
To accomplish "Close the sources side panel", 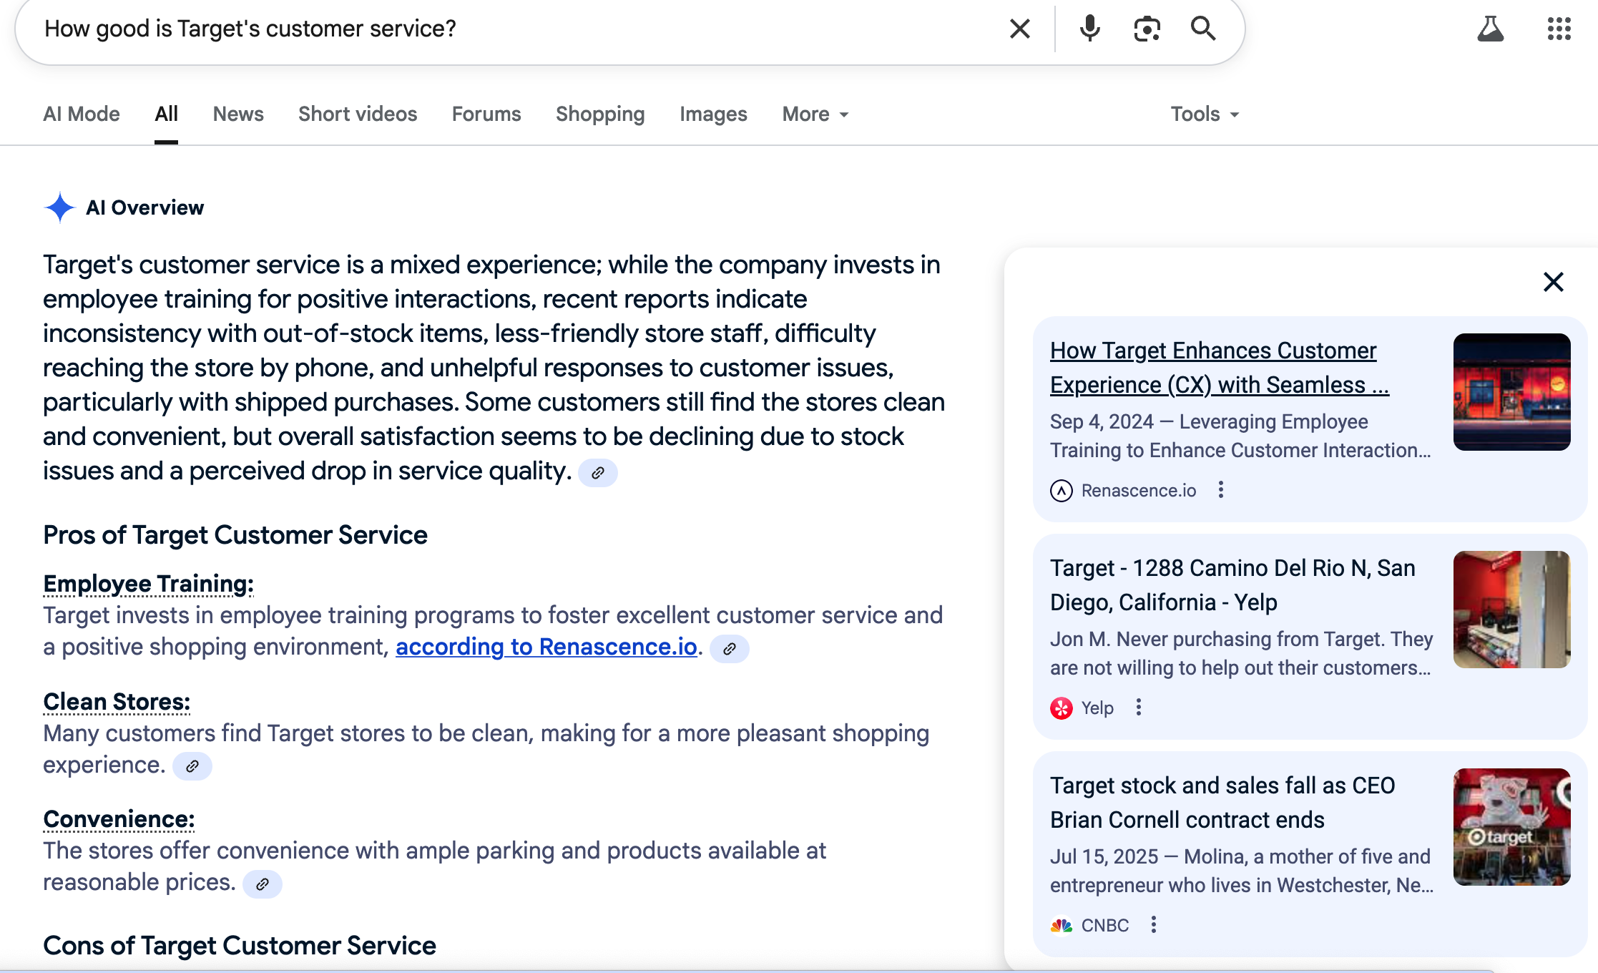I will [1553, 282].
